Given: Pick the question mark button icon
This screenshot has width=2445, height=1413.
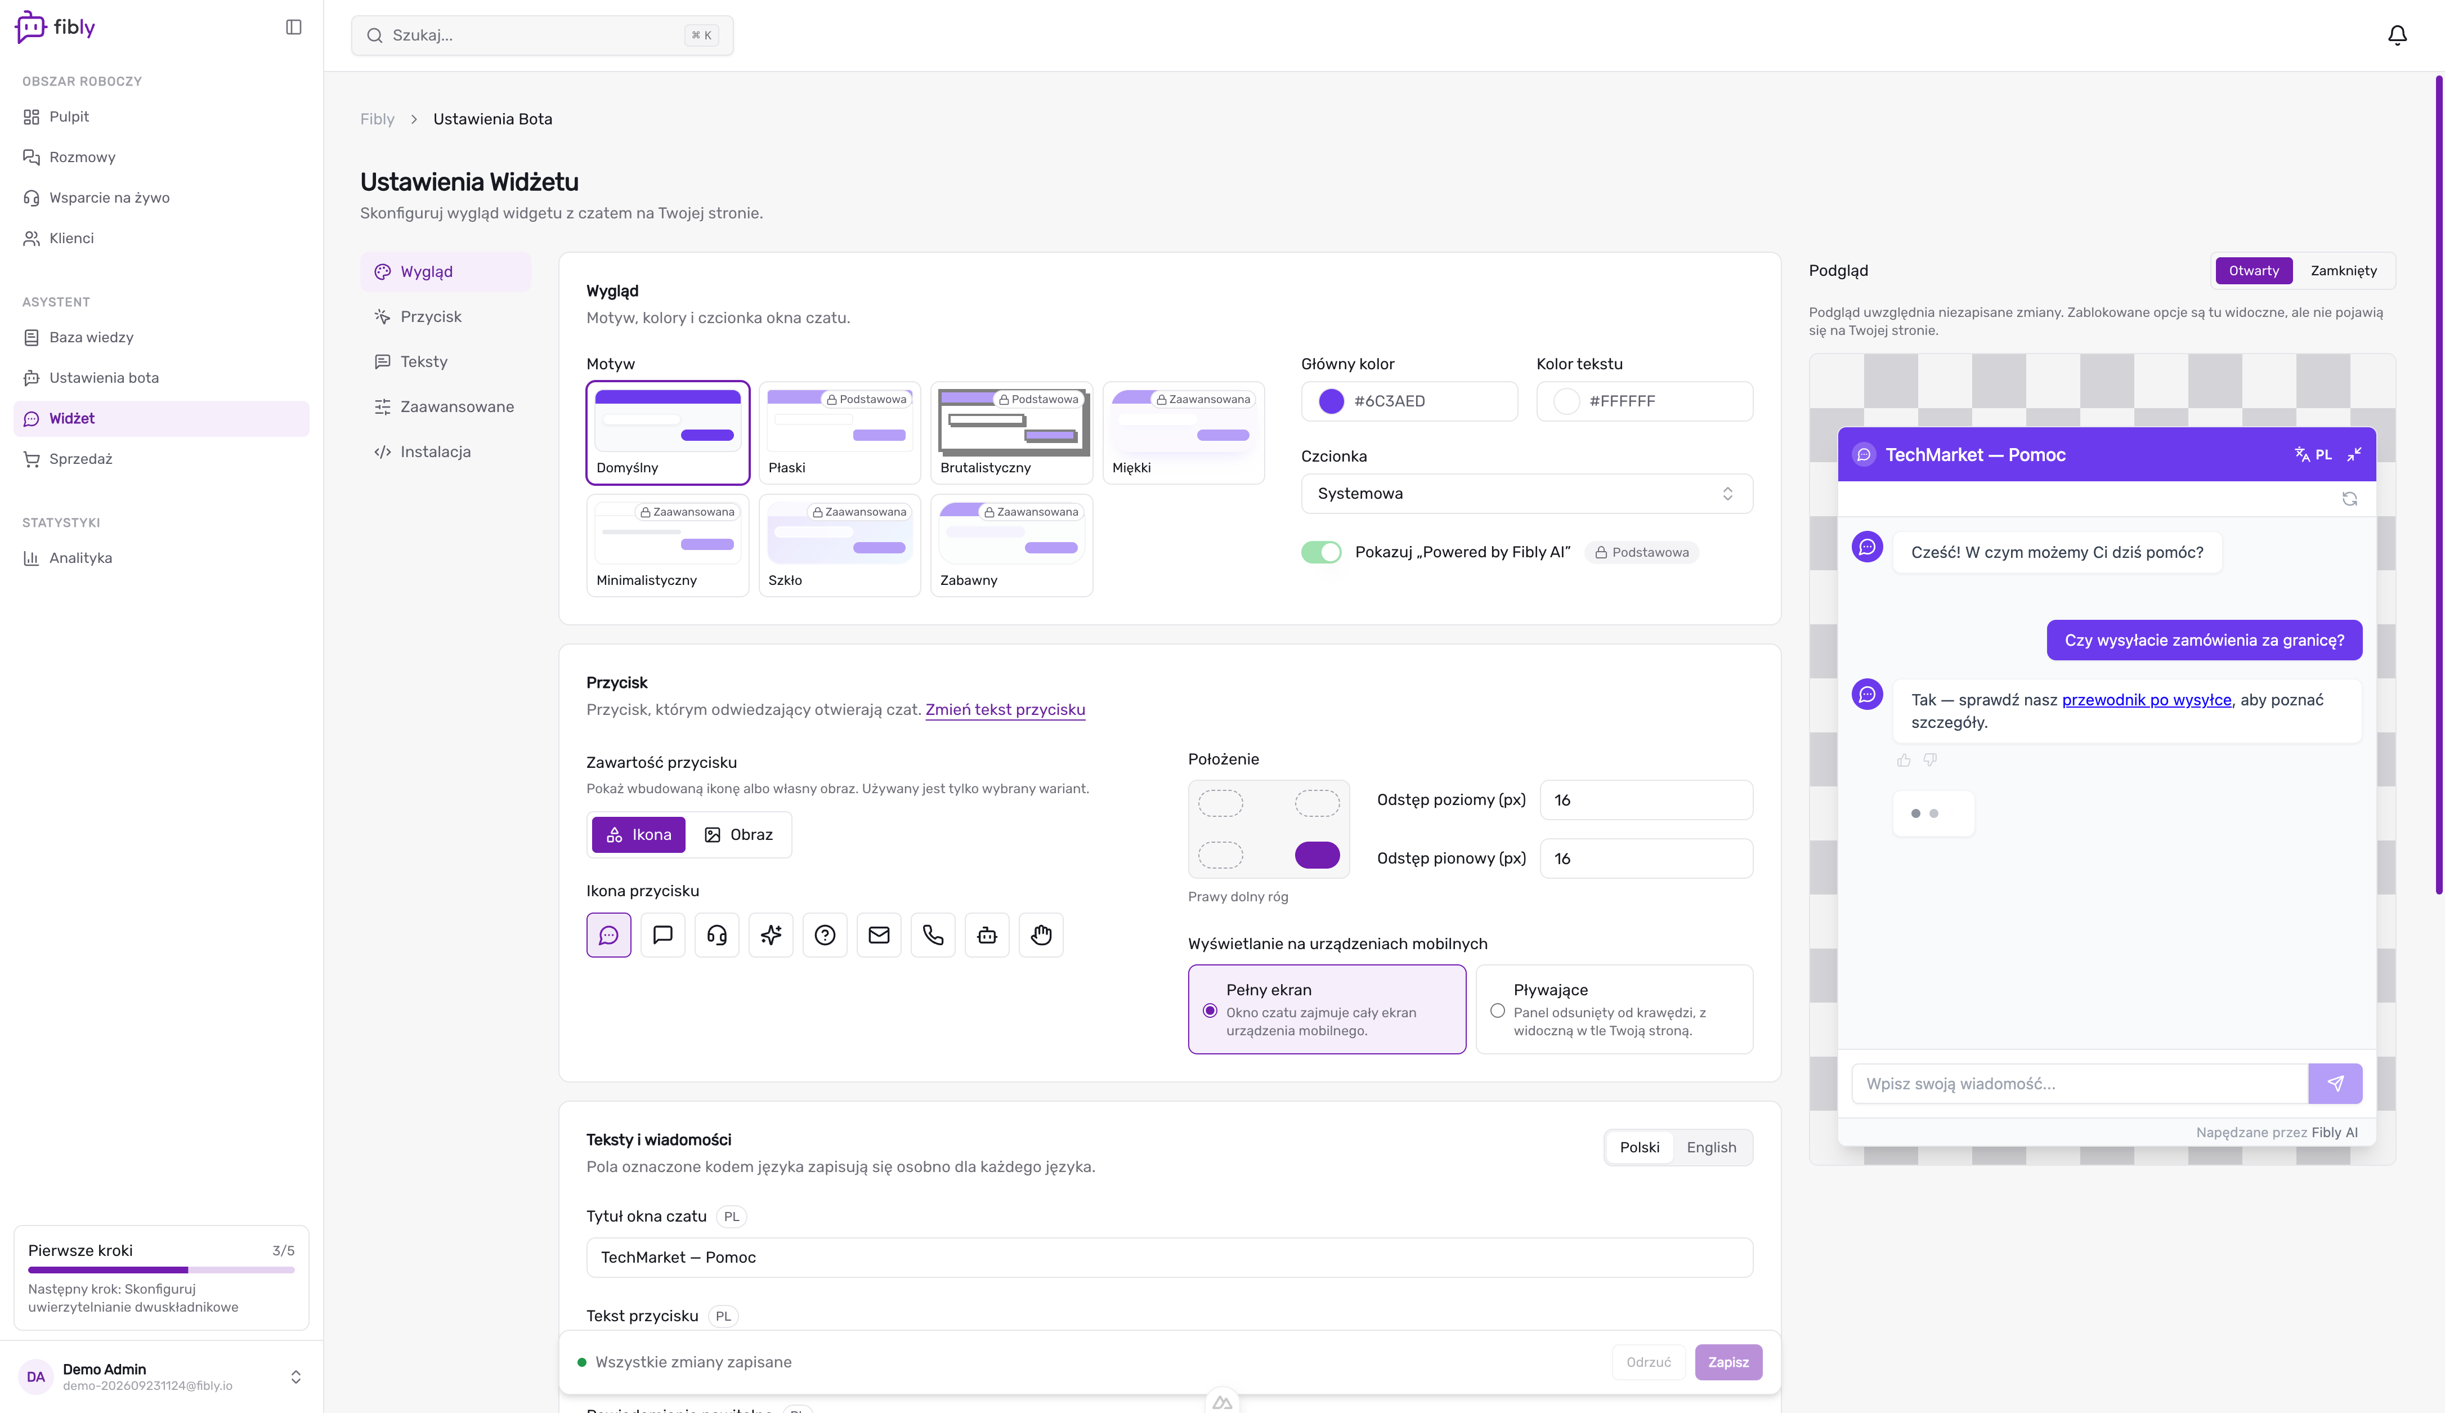Looking at the screenshot, I should coord(825,934).
